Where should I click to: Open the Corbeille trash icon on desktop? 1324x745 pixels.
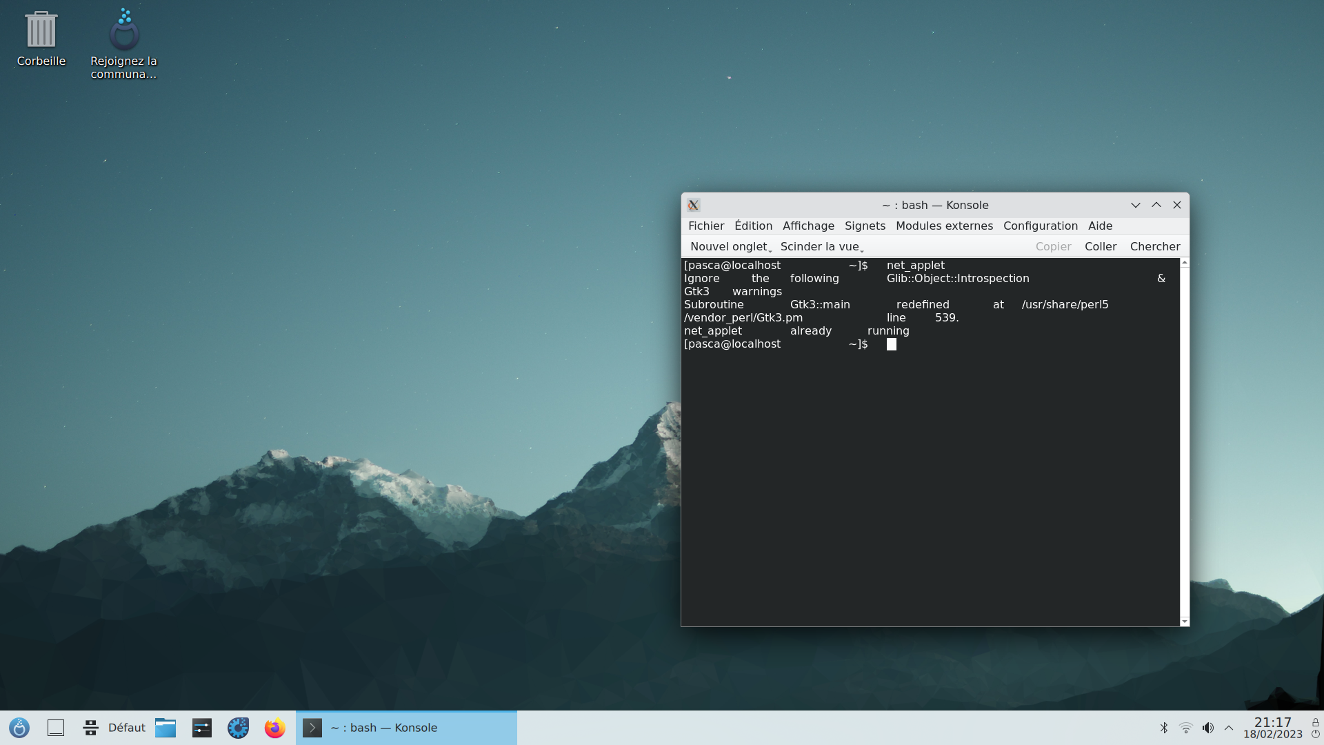(41, 39)
